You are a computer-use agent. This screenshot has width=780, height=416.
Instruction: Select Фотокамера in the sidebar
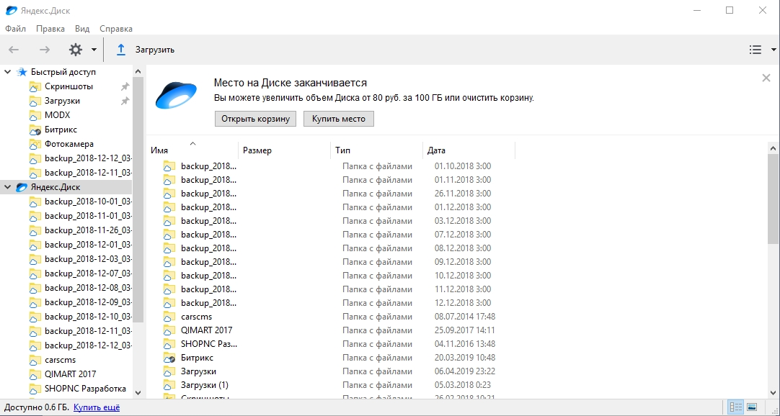pos(68,145)
